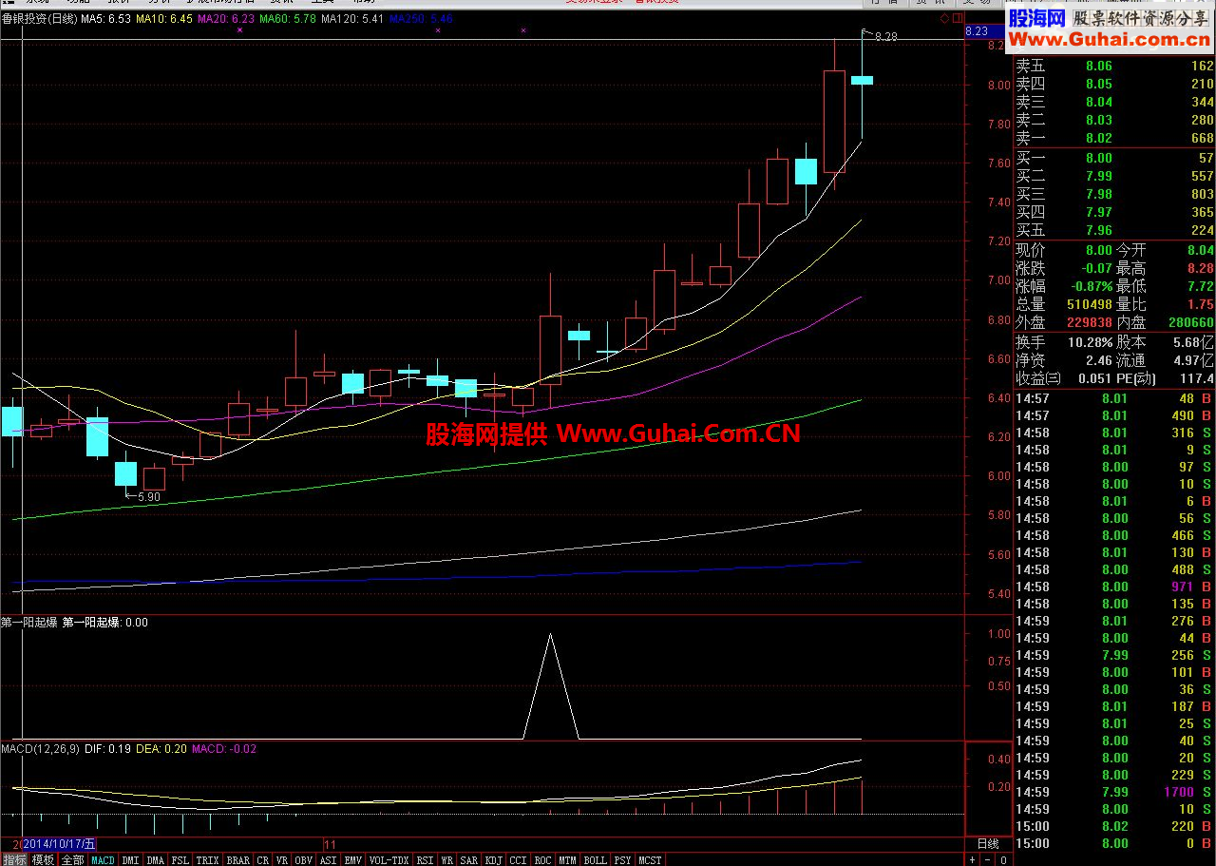Select the MTM indicator tab
This screenshot has height=866, width=1216.
568,859
